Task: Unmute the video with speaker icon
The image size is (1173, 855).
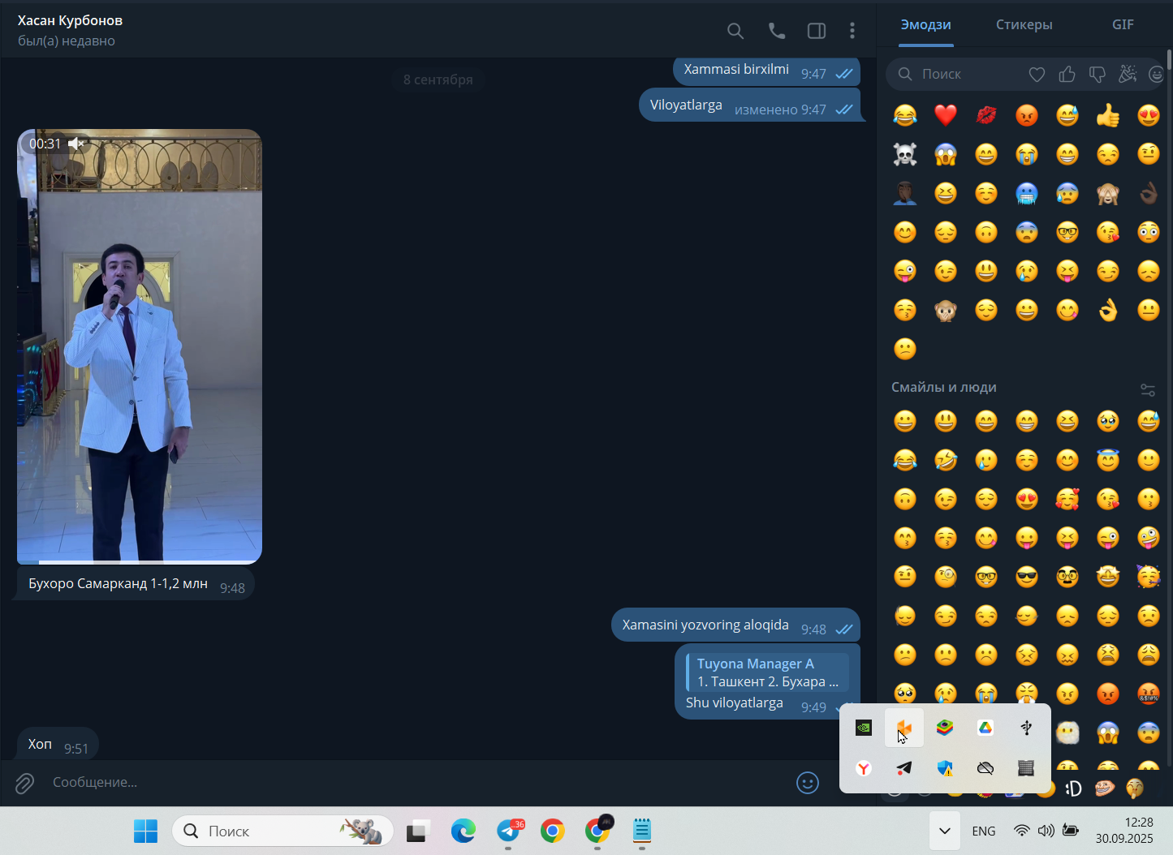Action: coord(76,144)
